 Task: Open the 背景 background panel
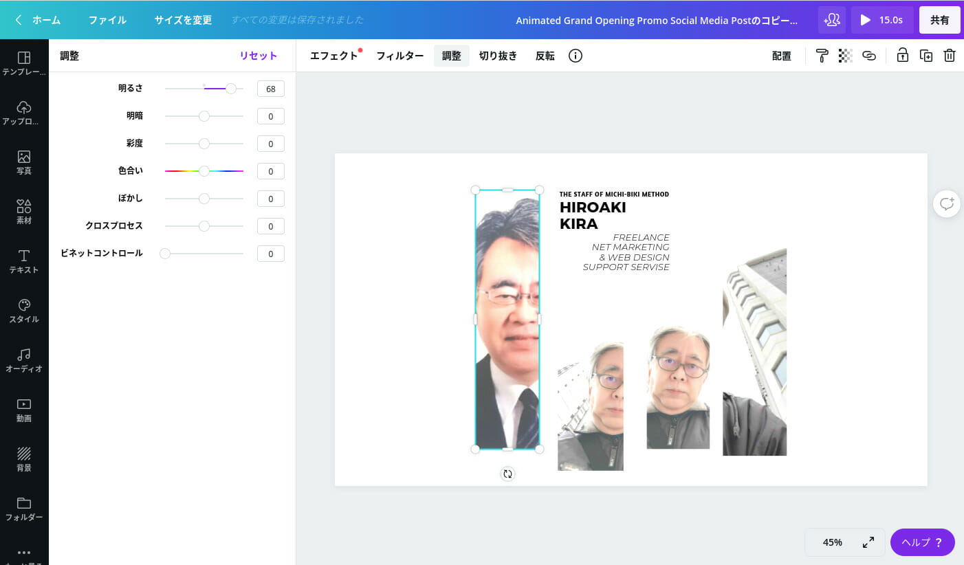[x=24, y=459]
